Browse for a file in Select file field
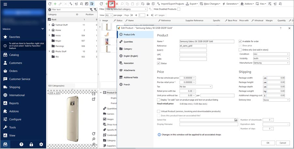This screenshot has width=294, height=149. click(x=236, y=120)
